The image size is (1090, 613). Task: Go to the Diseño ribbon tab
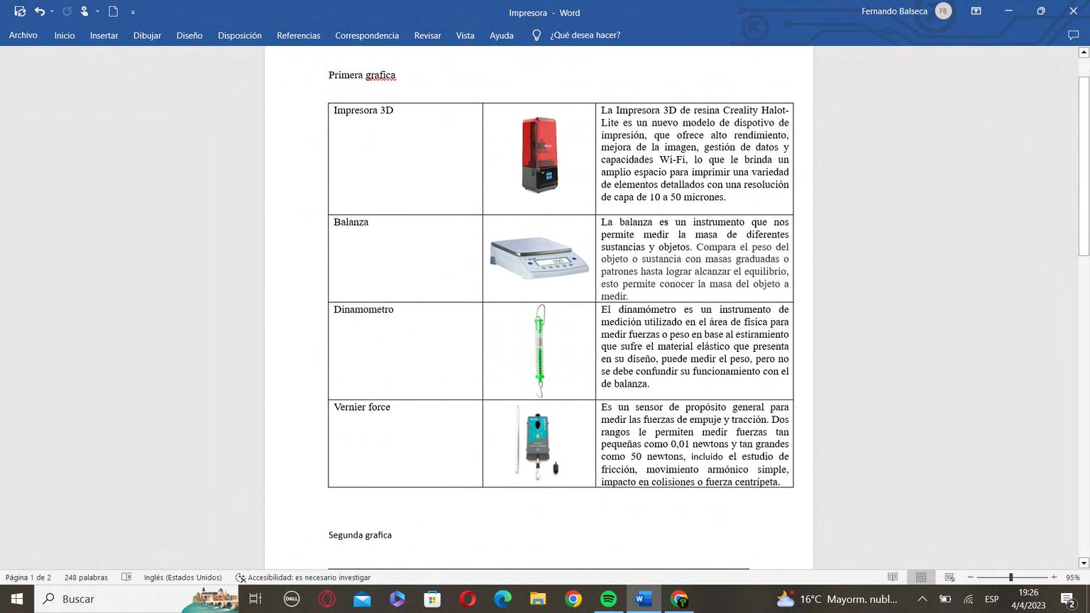tap(189, 35)
